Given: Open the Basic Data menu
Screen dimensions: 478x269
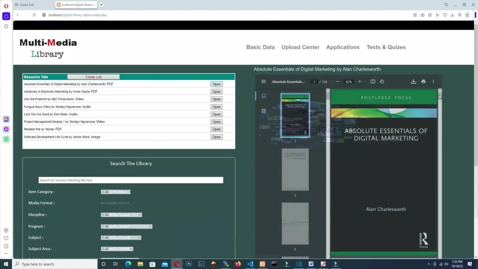Looking at the screenshot, I should [261, 47].
